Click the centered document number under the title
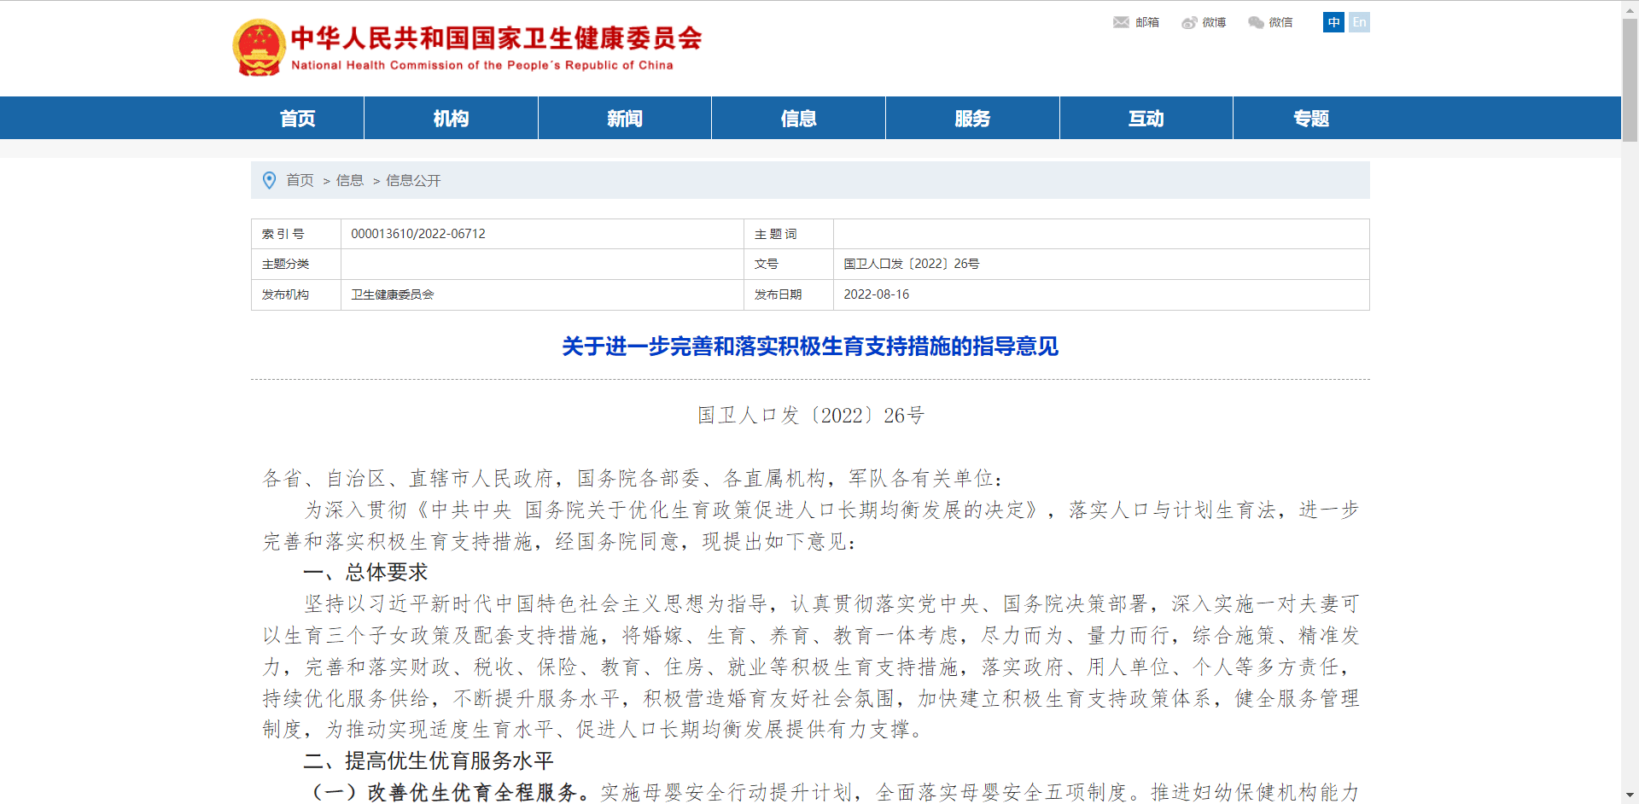 click(810, 416)
